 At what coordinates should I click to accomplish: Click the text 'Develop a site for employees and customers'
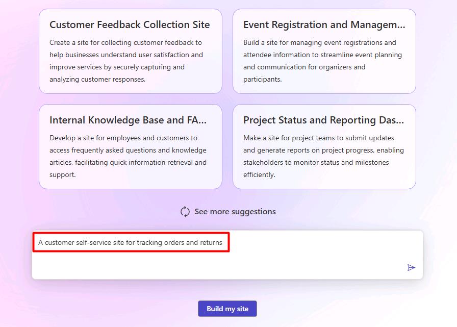[x=119, y=138]
